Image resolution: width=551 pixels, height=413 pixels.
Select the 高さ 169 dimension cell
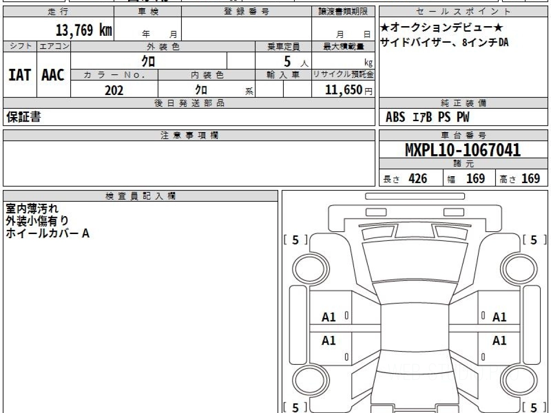522,179
